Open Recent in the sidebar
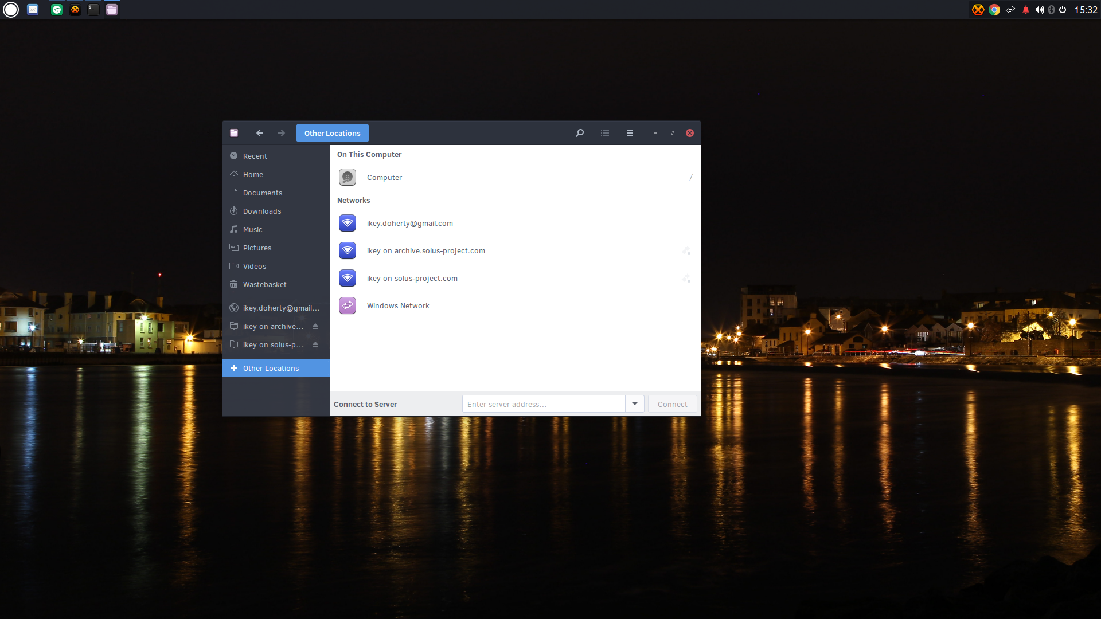Viewport: 1101px width, 619px height. (276, 156)
